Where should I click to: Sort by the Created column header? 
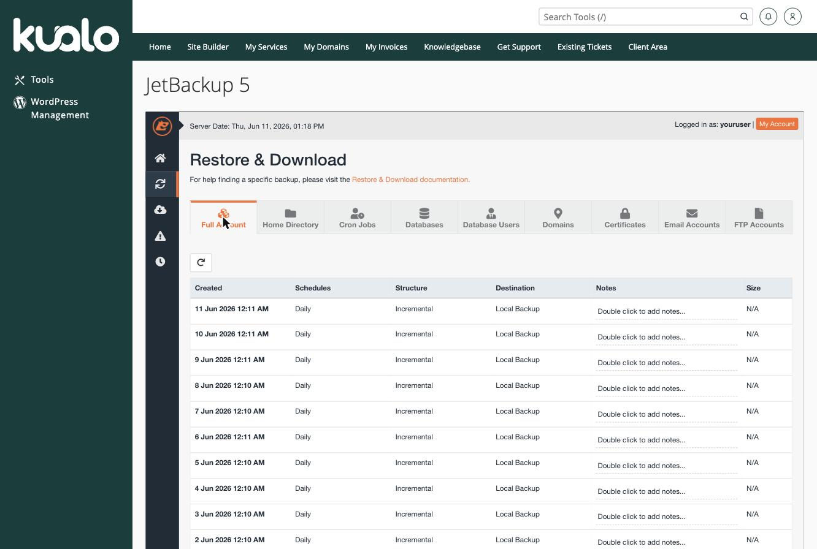click(x=209, y=288)
